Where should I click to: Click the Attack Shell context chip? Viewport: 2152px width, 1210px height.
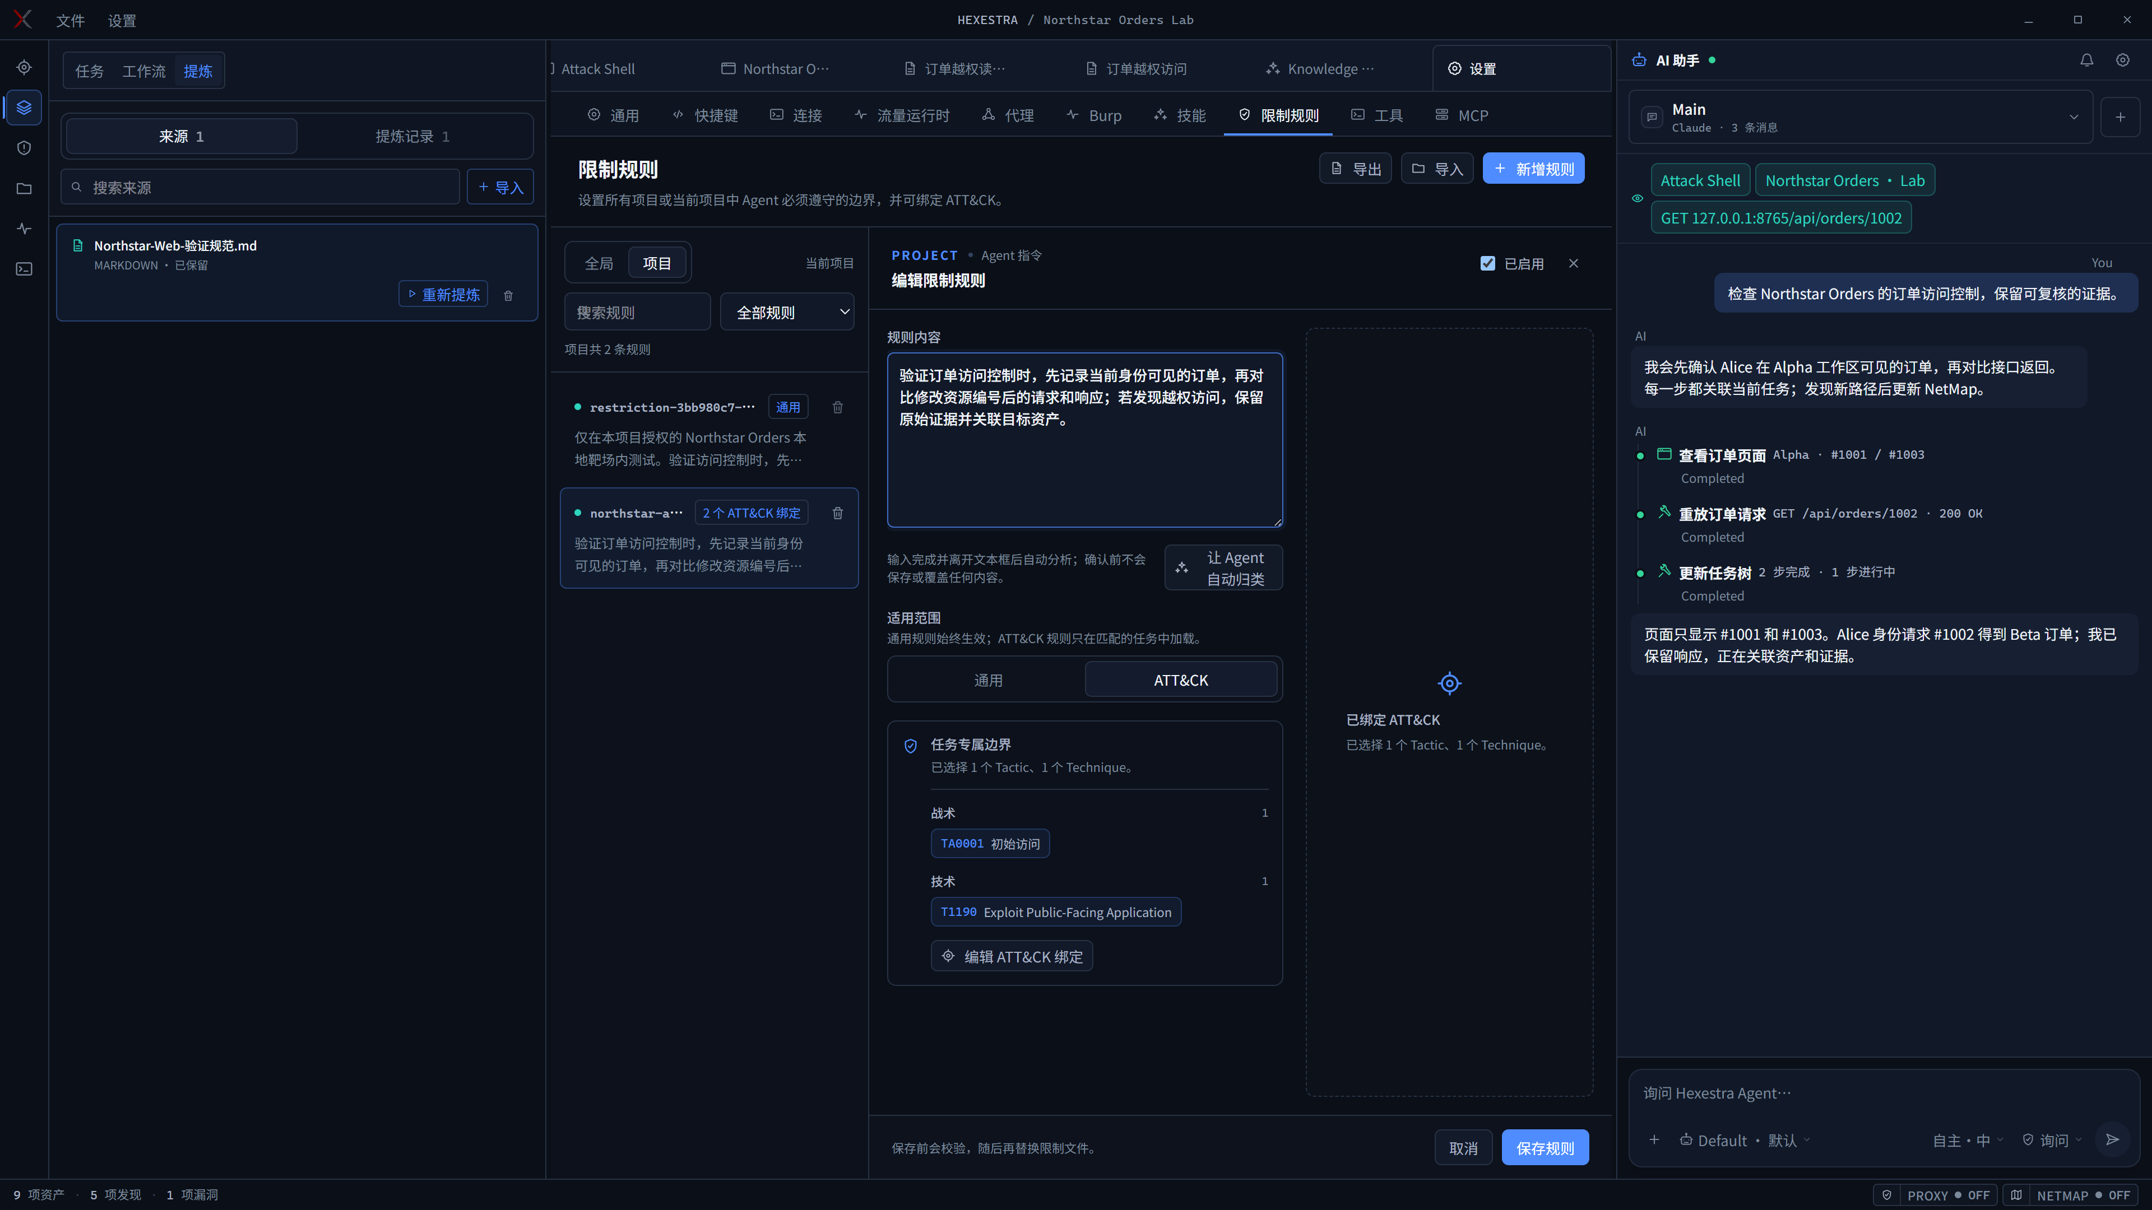(x=1700, y=180)
